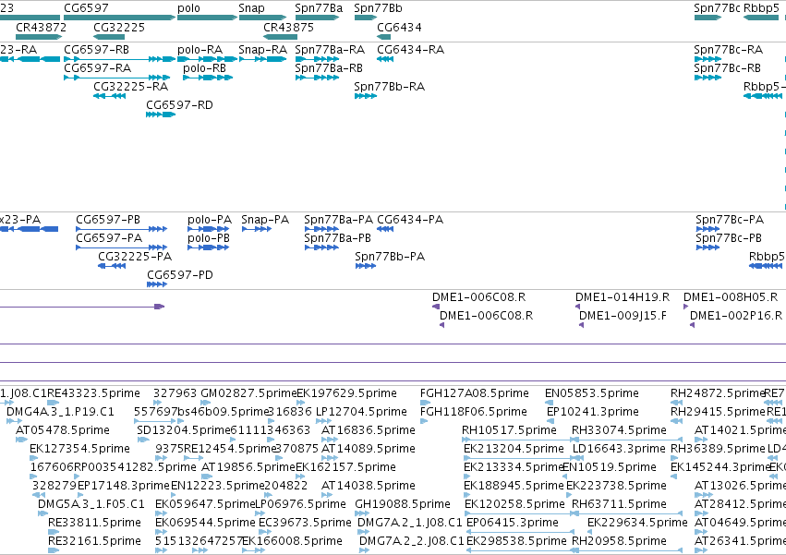Image resolution: width=786 pixels, height=555 pixels.
Task: Select EST EP06415.3prime label
Action: [x=513, y=523]
